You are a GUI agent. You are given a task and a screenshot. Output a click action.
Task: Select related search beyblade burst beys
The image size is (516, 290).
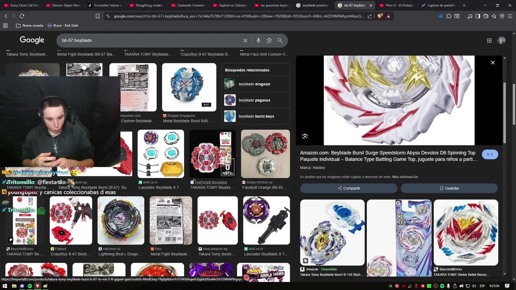pos(256,116)
